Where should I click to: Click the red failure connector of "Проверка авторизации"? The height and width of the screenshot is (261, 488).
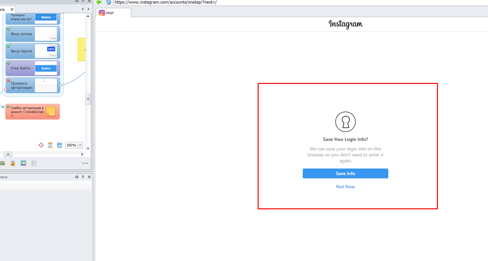6,89
